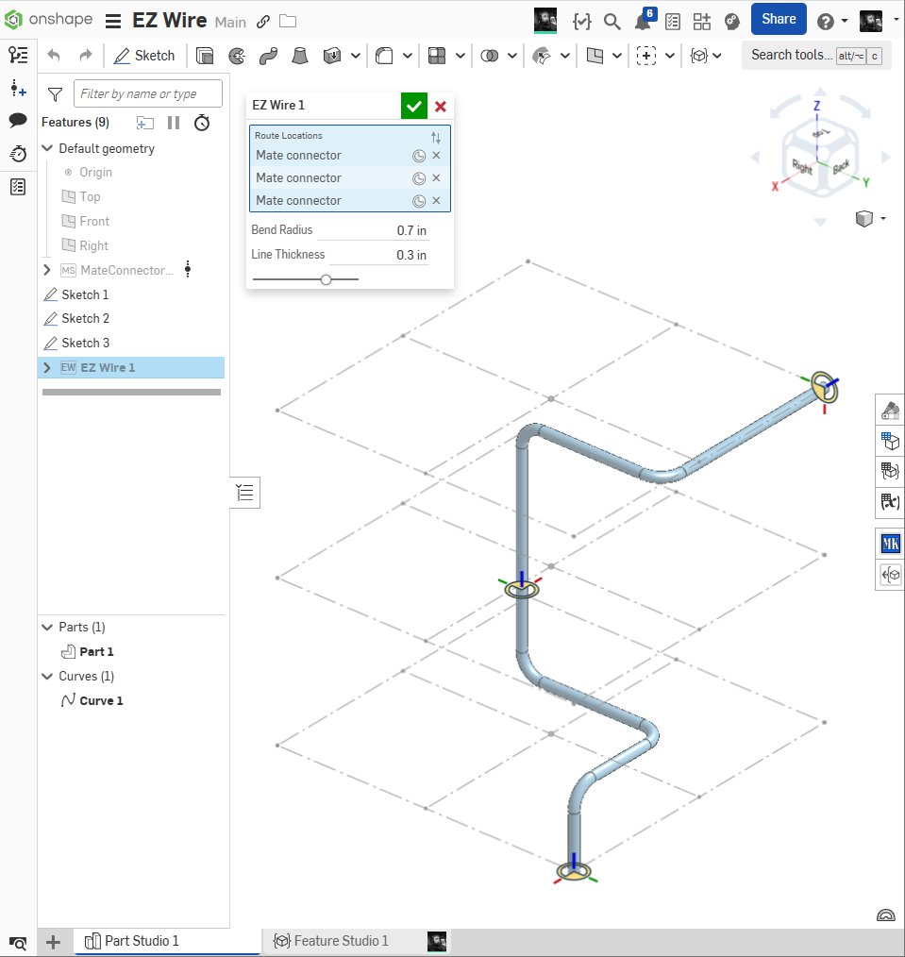Expand the EZ Wire 1 feature

click(x=47, y=367)
